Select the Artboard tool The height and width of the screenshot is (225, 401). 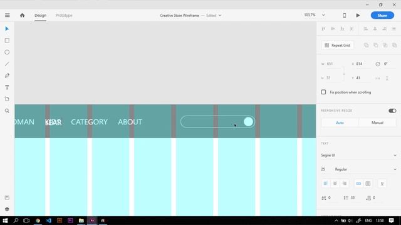point(7,99)
